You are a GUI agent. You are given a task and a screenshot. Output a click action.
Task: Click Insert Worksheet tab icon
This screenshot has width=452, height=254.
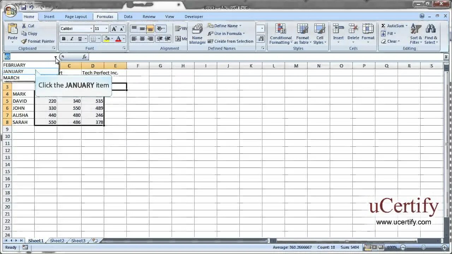tap(95, 241)
